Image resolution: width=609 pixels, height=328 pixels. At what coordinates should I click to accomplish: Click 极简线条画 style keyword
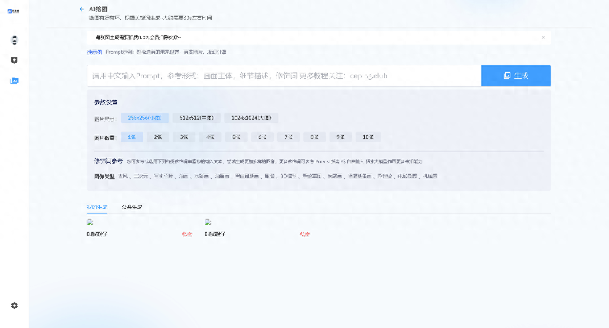360,176
